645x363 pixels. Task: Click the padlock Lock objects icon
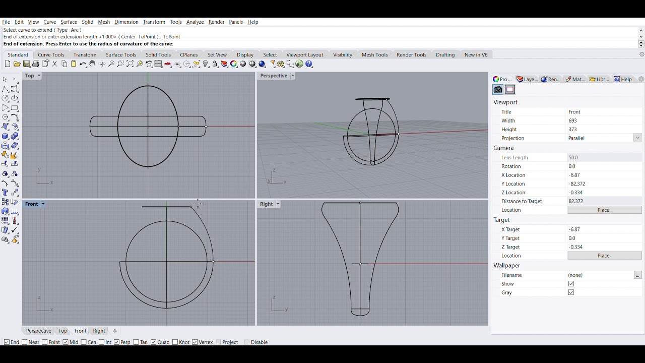click(x=215, y=64)
